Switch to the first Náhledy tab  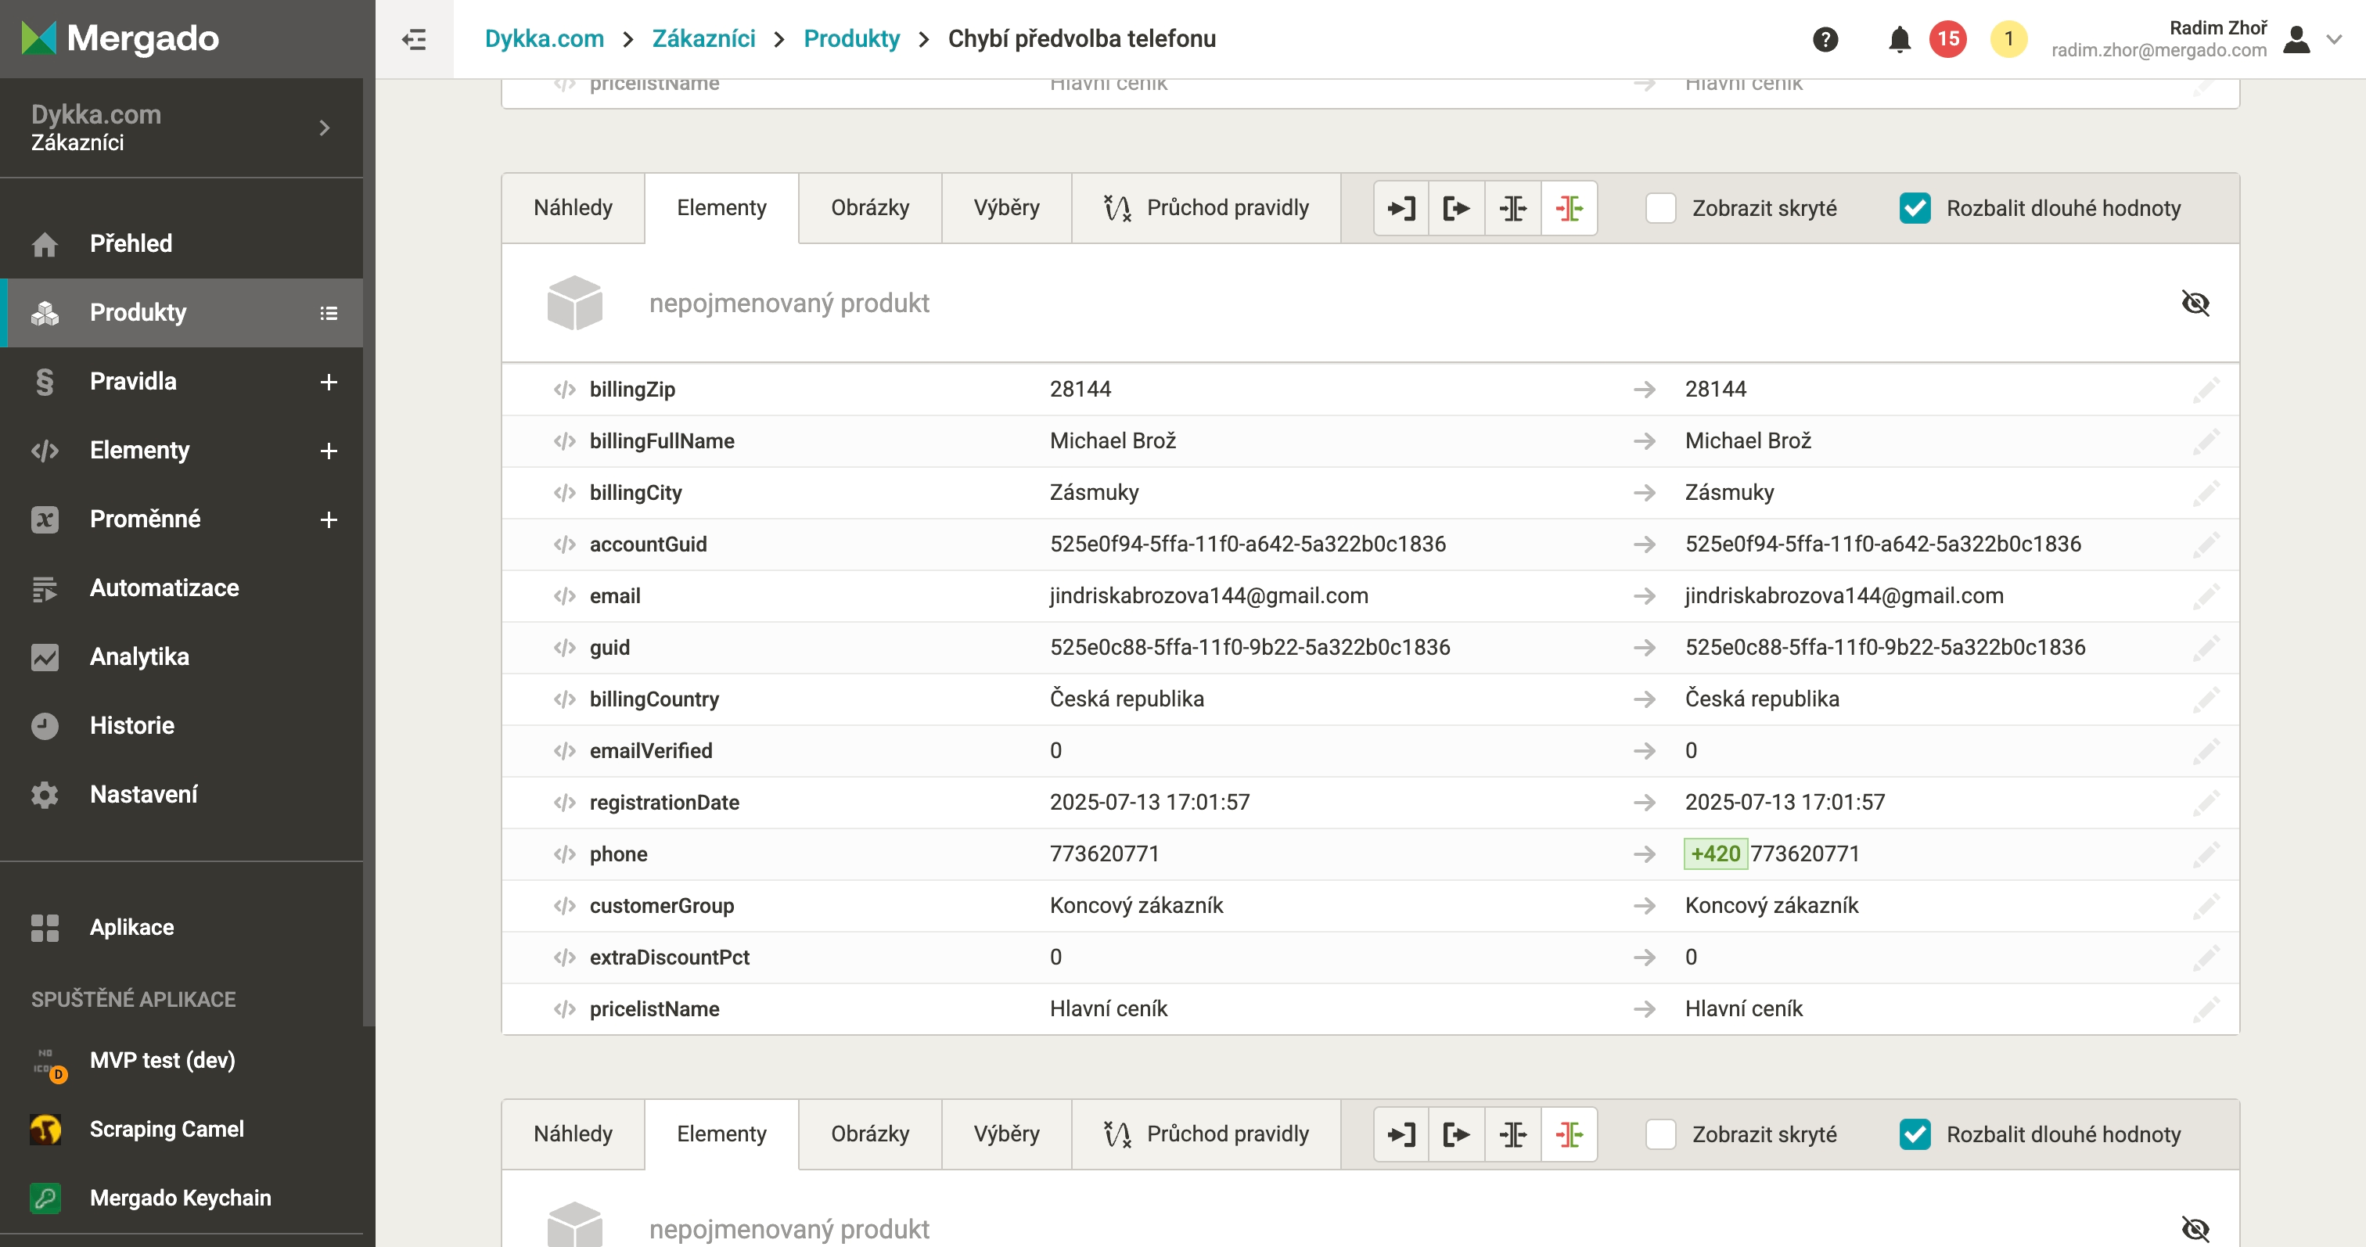574,208
